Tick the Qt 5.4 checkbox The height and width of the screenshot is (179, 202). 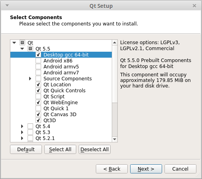pyautogui.click(x=30, y=126)
